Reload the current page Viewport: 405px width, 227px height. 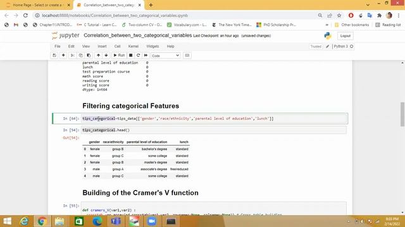click(25, 15)
